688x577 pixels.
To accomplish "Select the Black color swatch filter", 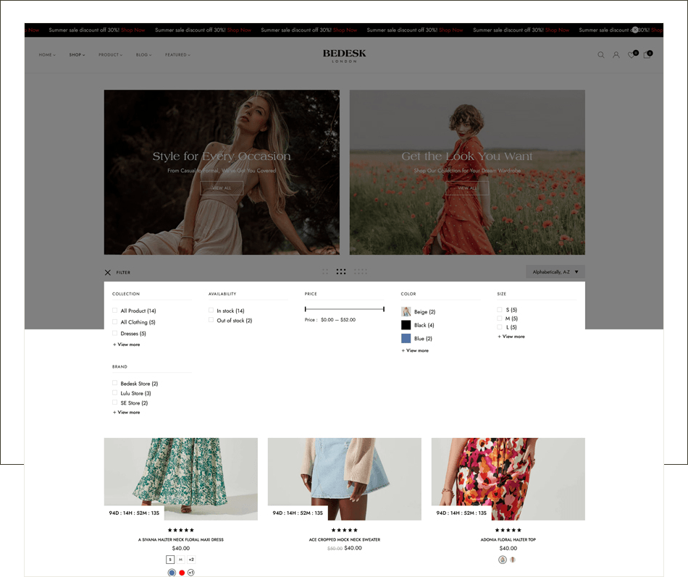I will (406, 325).
